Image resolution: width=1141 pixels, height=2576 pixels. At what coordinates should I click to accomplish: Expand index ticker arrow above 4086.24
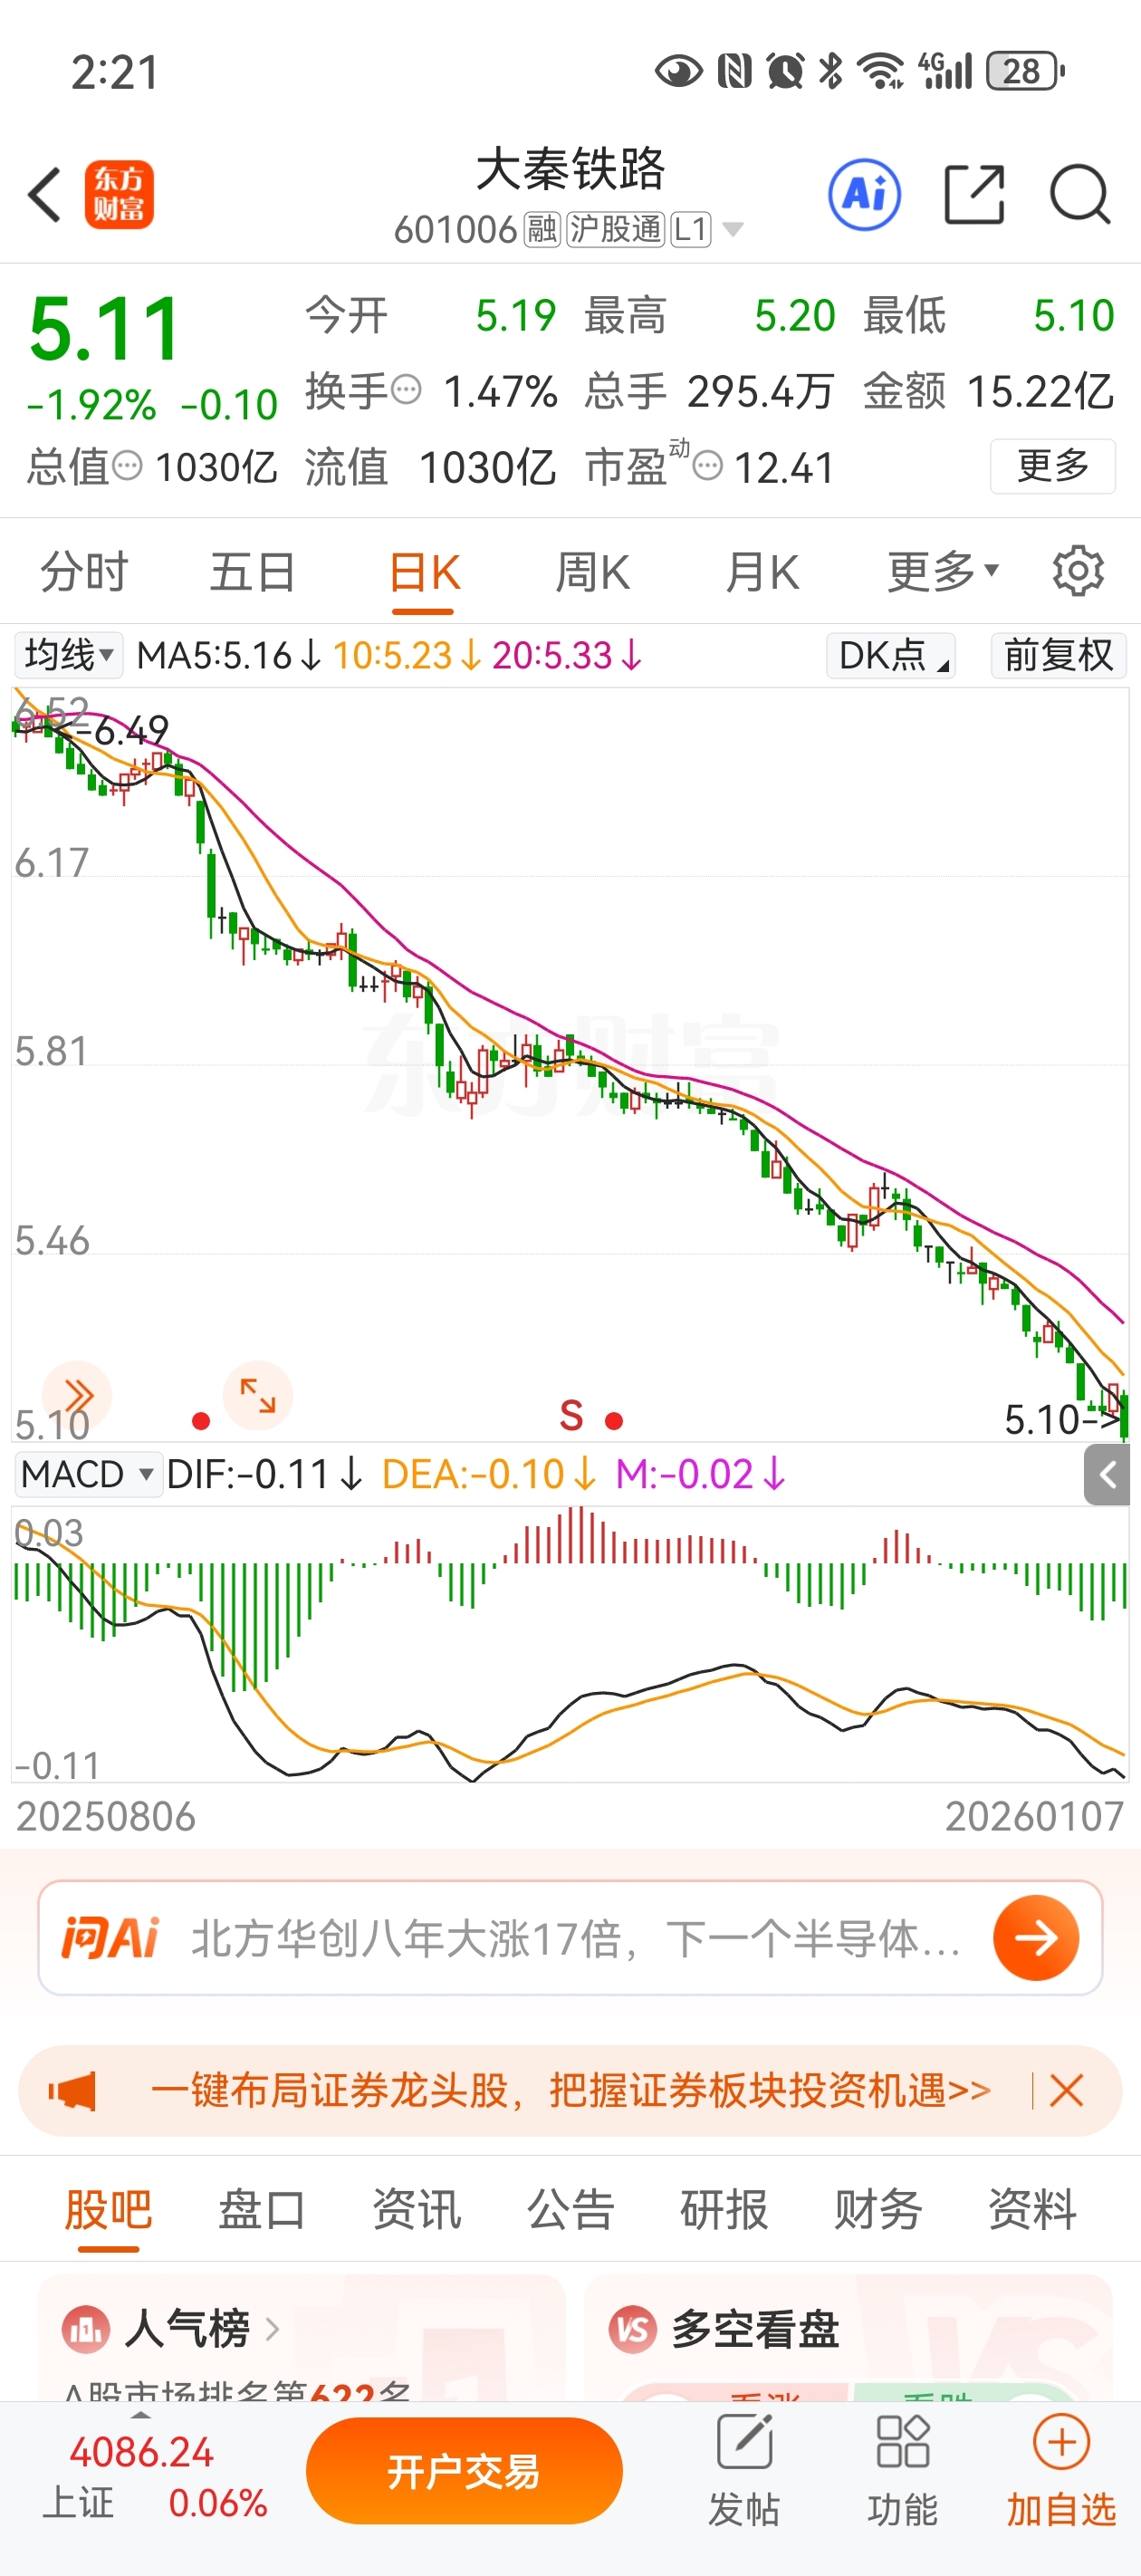pos(142,2415)
